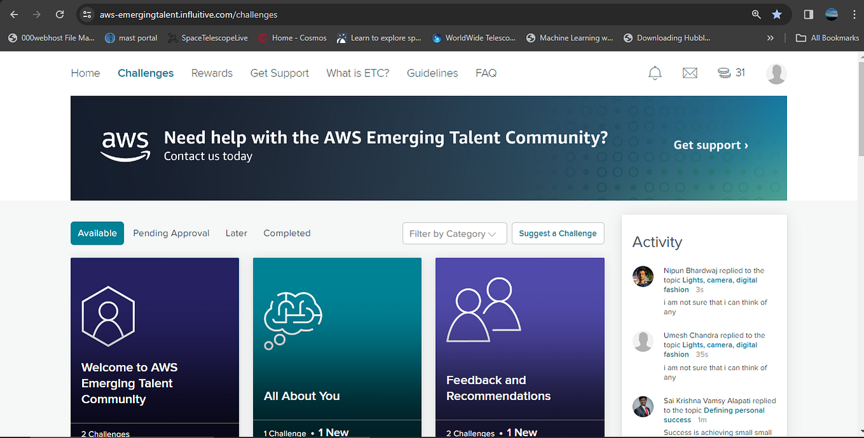864x438 pixels.
Task: Open Machine Learning bookmark
Action: tap(569, 38)
